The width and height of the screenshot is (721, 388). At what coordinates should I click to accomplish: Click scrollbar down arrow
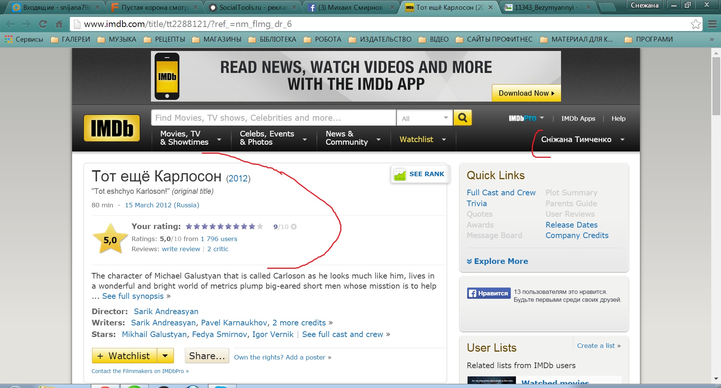pyautogui.click(x=716, y=379)
